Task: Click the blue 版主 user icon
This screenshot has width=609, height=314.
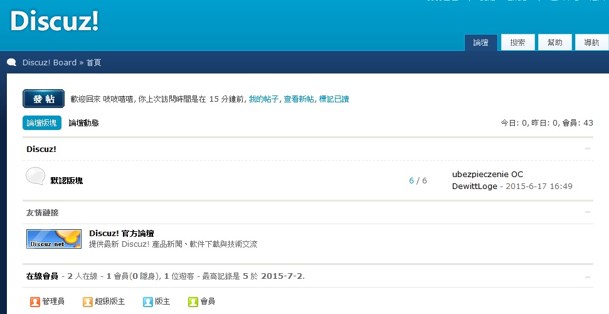Action: (147, 301)
